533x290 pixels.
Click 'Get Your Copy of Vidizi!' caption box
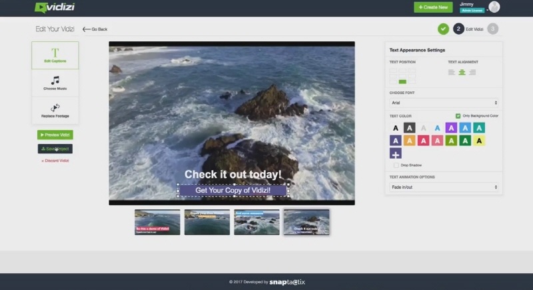pyautogui.click(x=233, y=191)
